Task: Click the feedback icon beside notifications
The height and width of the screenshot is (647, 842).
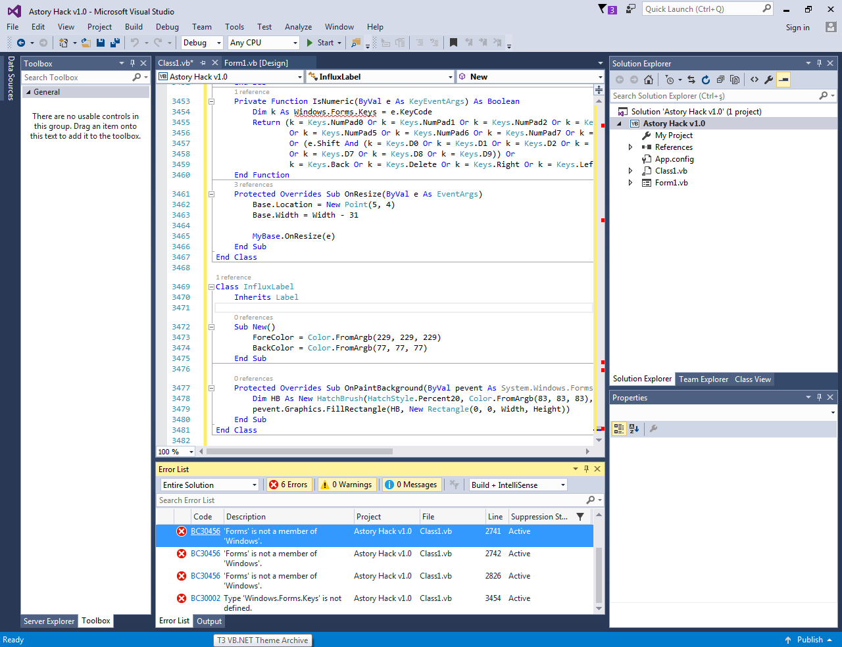Action: [631, 9]
